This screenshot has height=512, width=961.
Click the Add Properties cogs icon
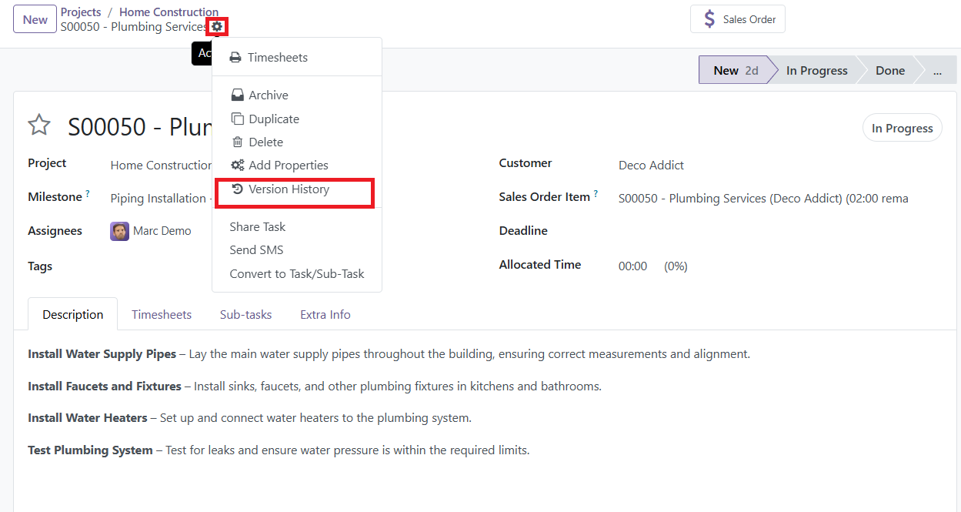[238, 166]
